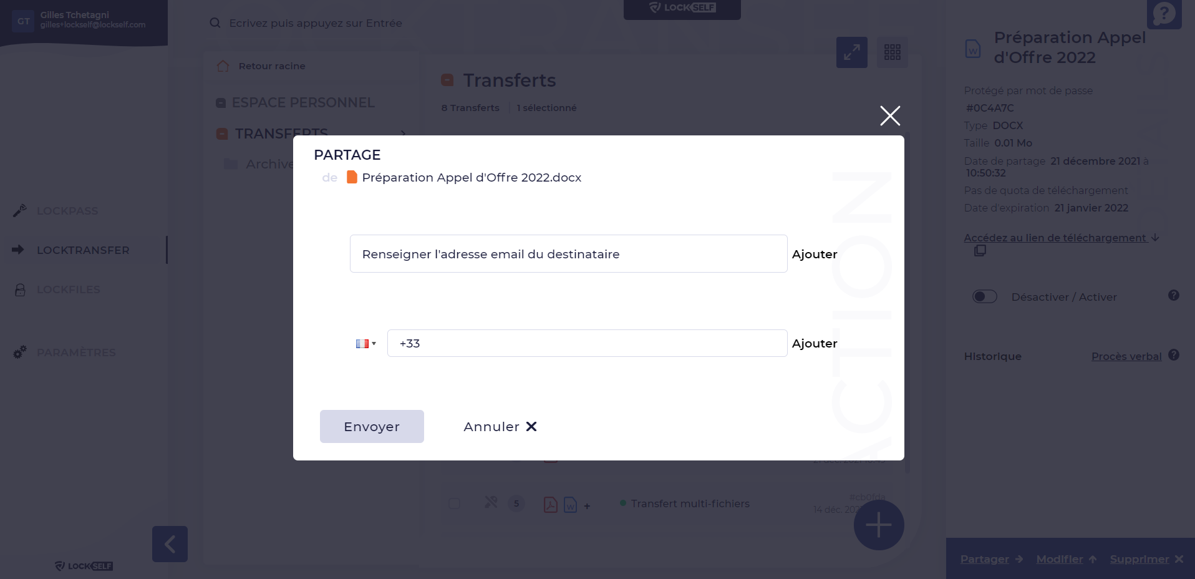Switch to grid view icon
This screenshot has width=1195, height=579.
pos(893,52)
